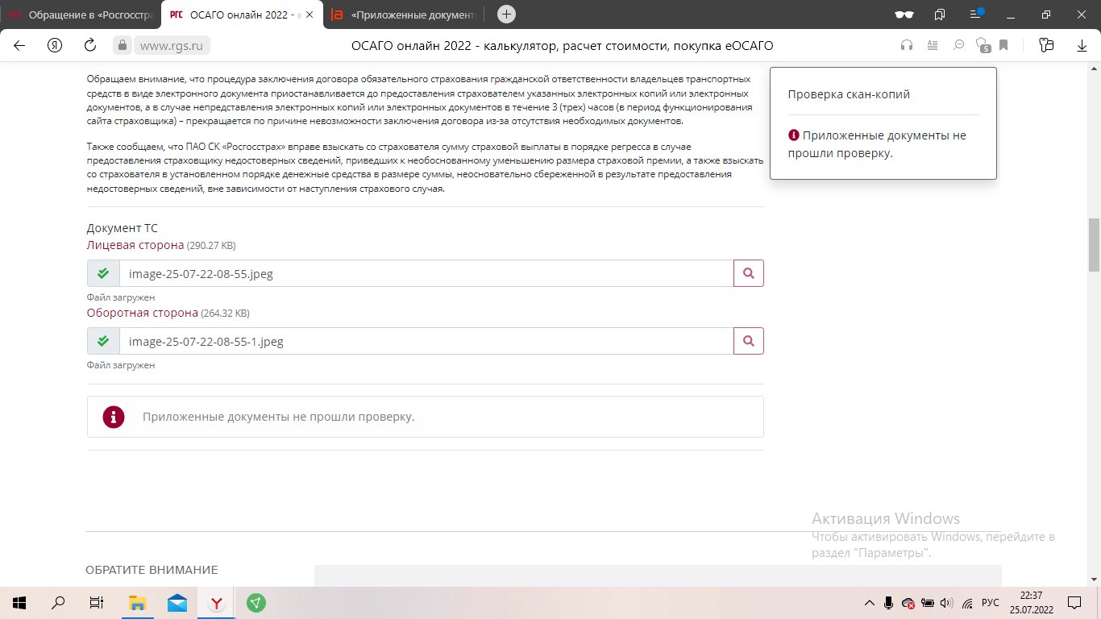The width and height of the screenshot is (1101, 619).
Task: Reload the current page
Action: pyautogui.click(x=90, y=45)
